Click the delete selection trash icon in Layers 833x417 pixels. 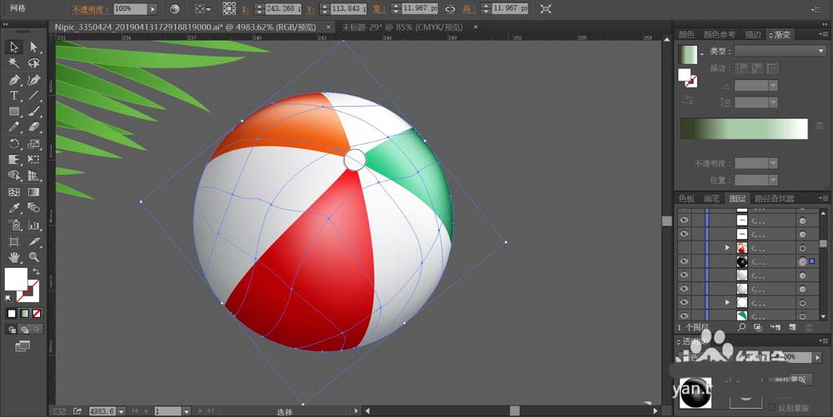pos(809,327)
